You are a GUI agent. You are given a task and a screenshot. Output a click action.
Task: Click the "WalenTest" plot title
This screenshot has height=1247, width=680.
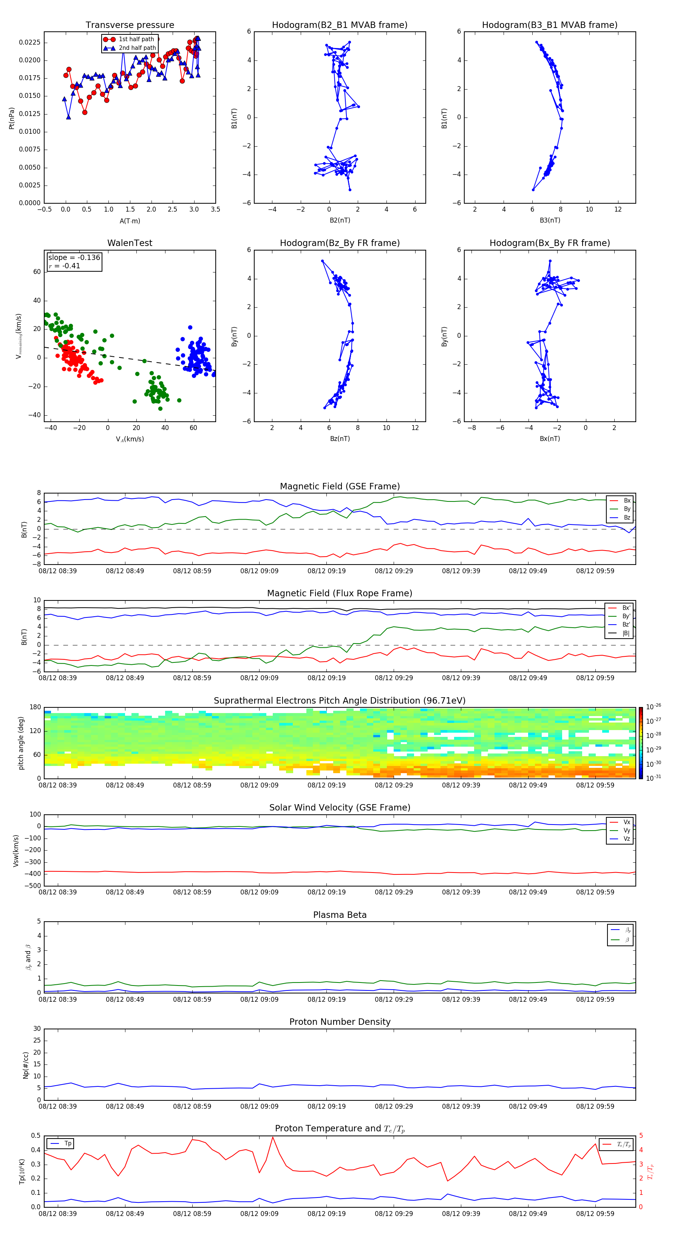click(x=130, y=243)
